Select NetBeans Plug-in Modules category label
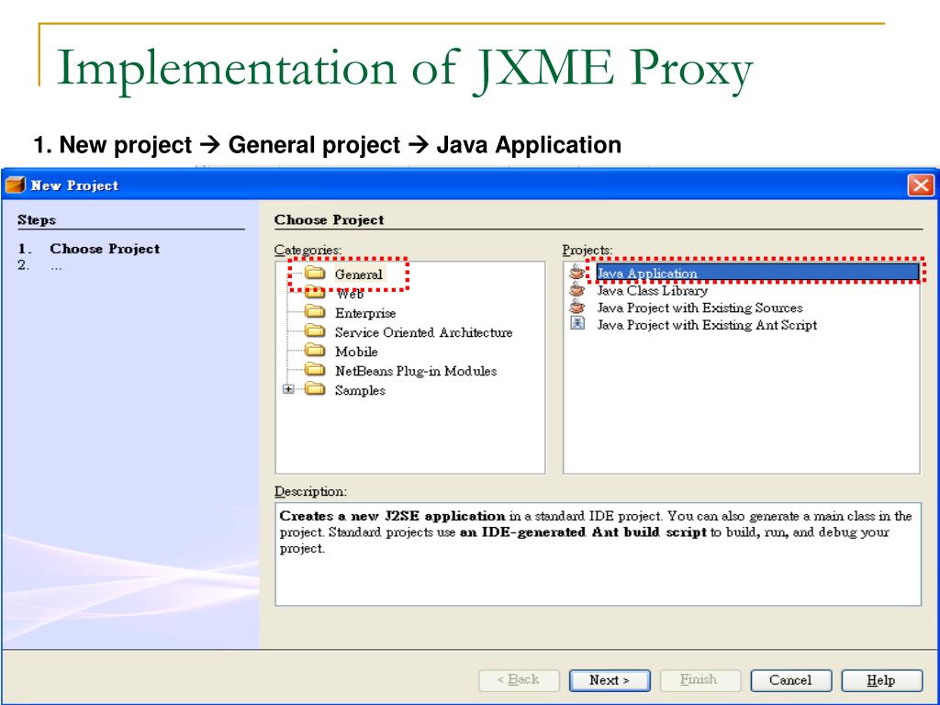 tap(416, 371)
